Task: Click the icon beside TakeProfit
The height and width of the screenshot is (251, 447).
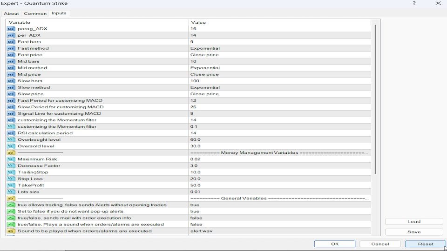Action: (11, 185)
